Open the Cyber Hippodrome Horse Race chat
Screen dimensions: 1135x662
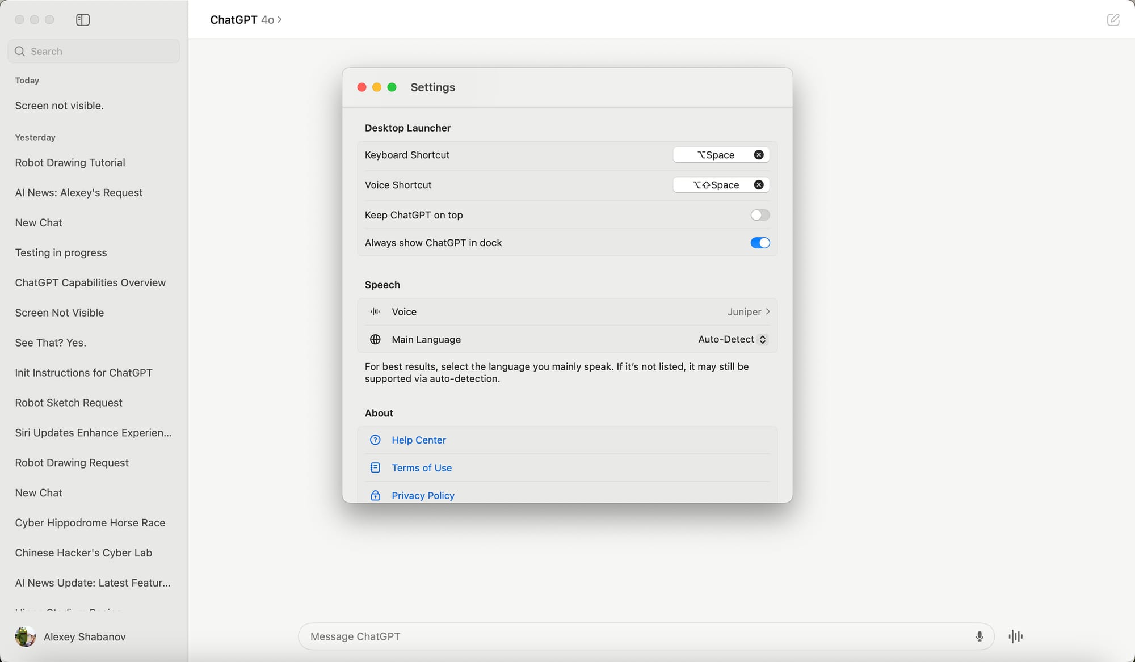pyautogui.click(x=90, y=522)
